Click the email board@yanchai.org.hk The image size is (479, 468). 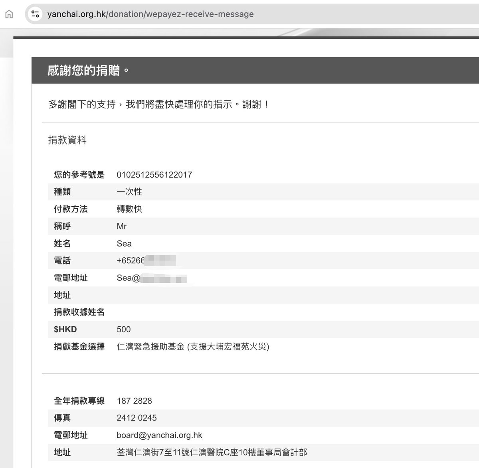point(160,435)
